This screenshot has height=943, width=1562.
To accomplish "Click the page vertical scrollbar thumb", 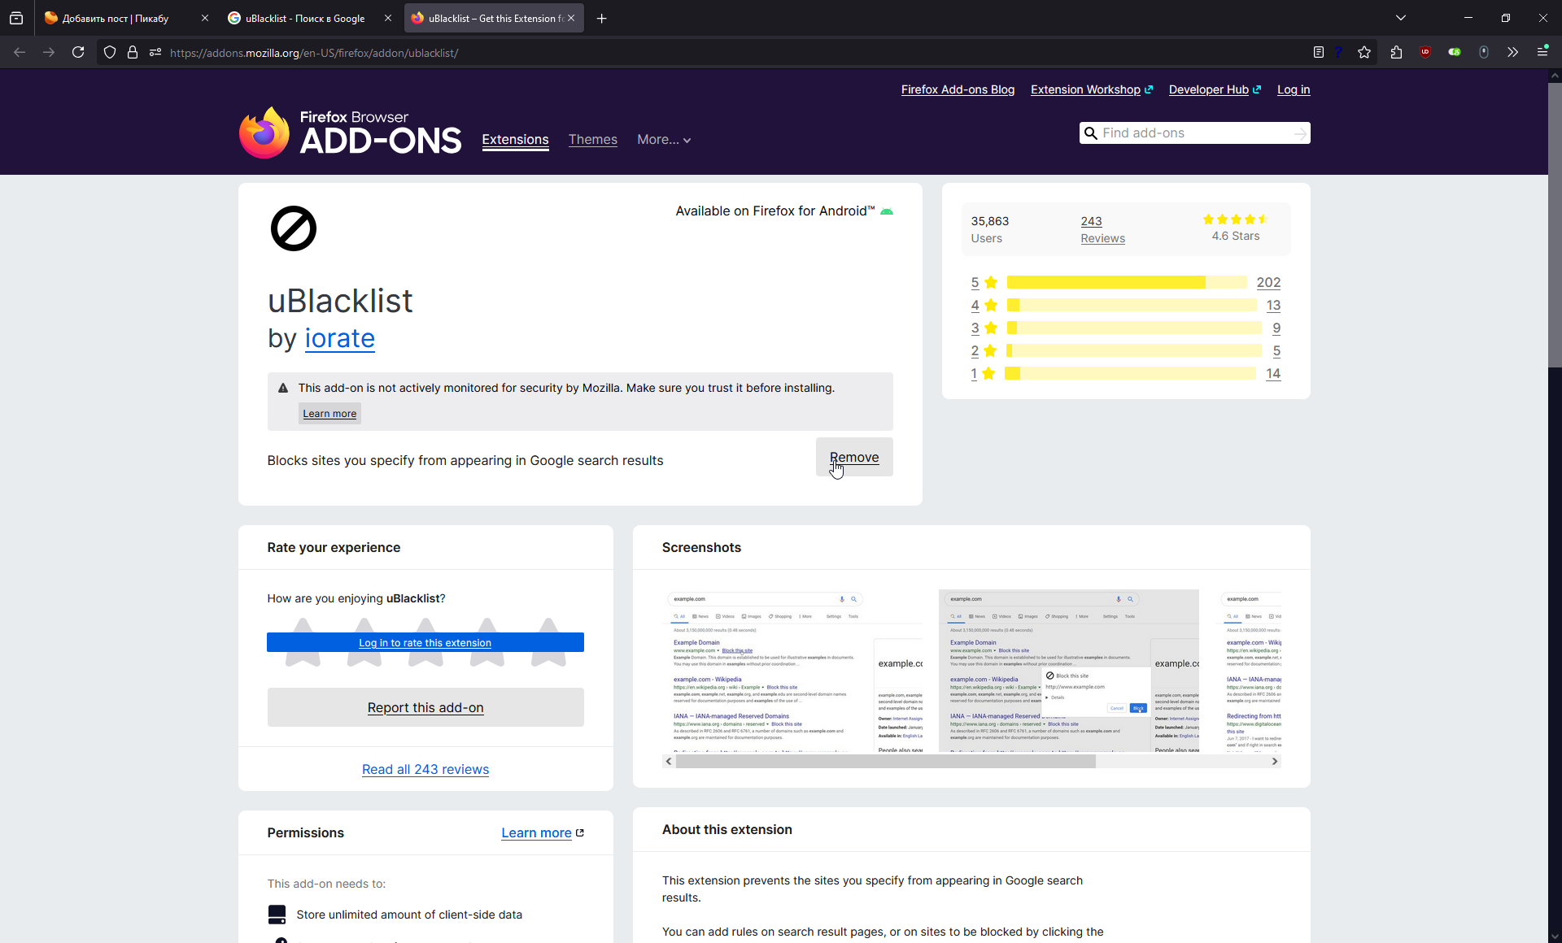I will point(1555,224).
